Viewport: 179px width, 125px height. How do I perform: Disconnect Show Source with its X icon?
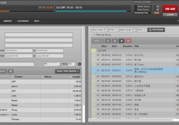(x=135, y=10)
